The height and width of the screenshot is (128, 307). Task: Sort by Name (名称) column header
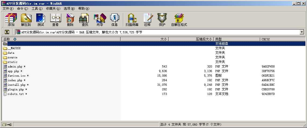point(61,39)
